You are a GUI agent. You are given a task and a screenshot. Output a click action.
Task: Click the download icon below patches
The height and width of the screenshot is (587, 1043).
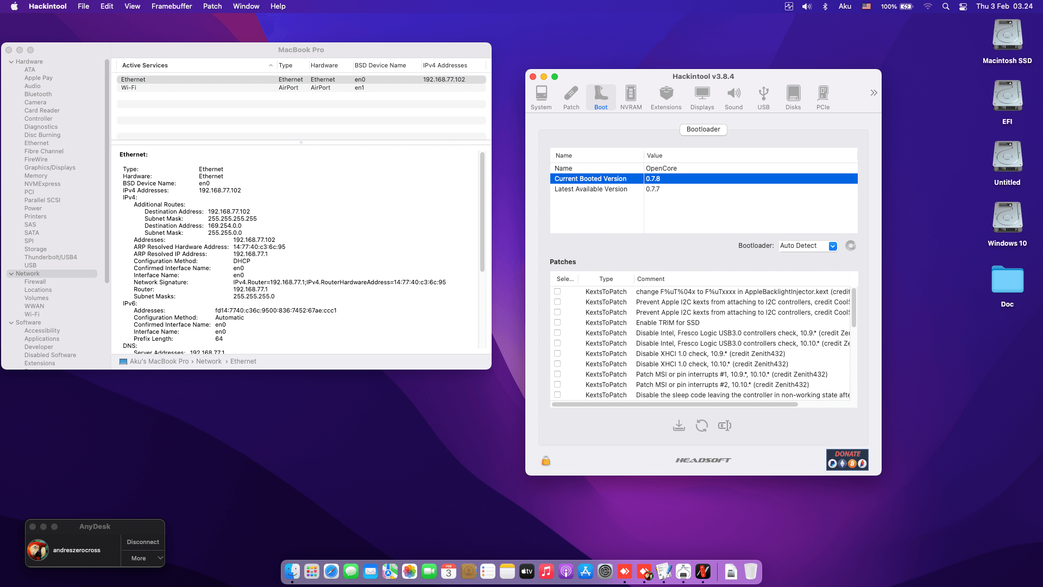678,426
